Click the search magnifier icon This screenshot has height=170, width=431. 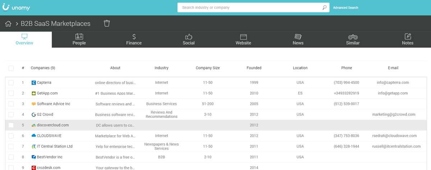(x=325, y=8)
